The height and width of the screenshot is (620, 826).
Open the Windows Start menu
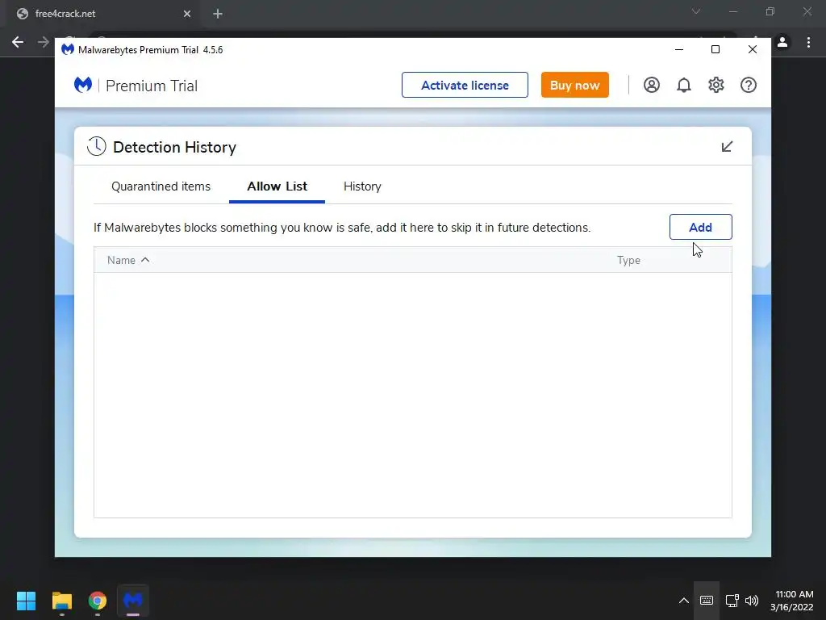tap(26, 601)
